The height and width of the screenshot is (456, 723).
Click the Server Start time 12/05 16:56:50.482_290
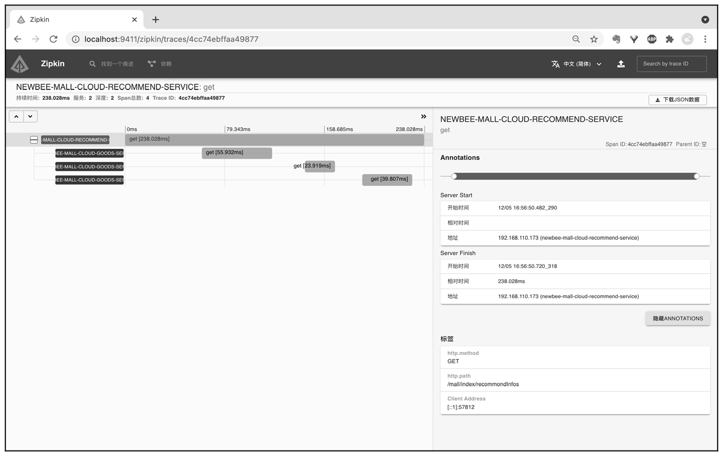pyautogui.click(x=528, y=208)
